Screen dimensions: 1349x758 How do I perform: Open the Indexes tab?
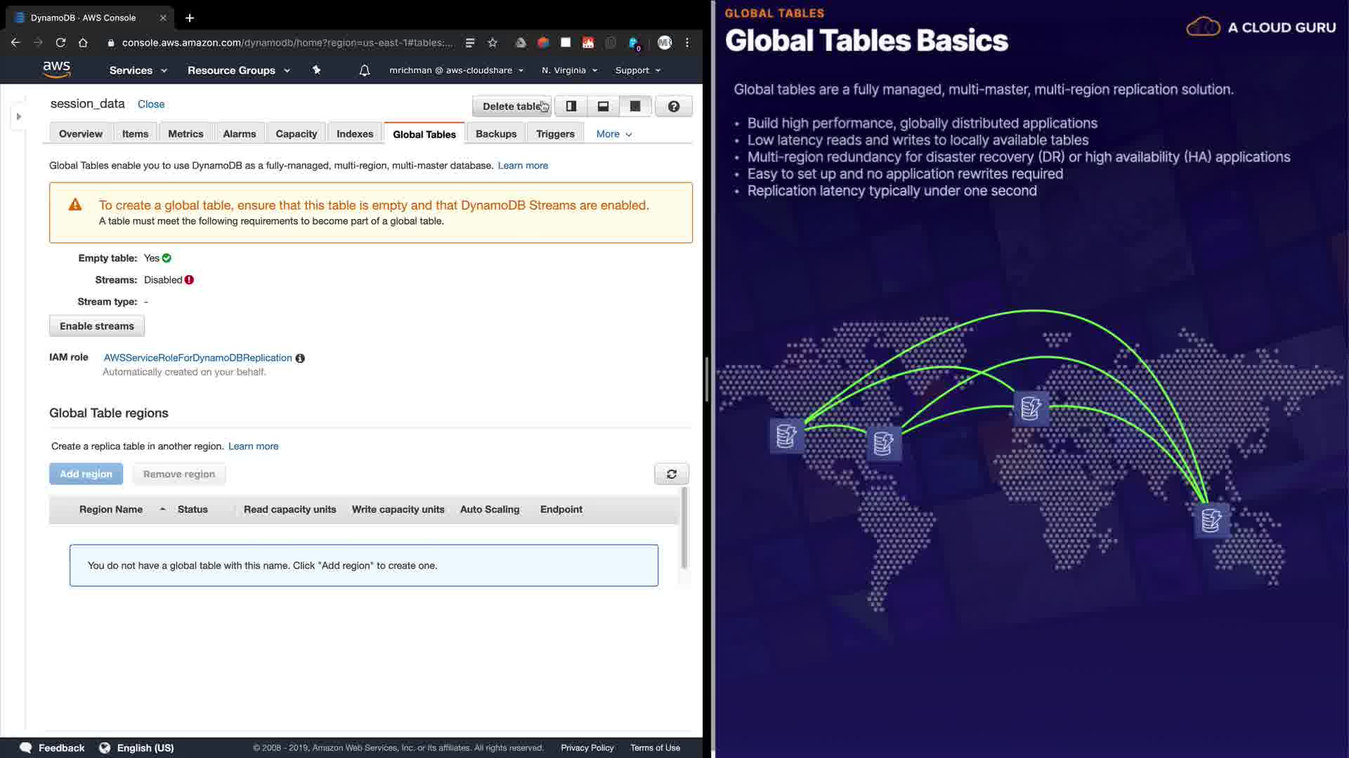pos(354,134)
